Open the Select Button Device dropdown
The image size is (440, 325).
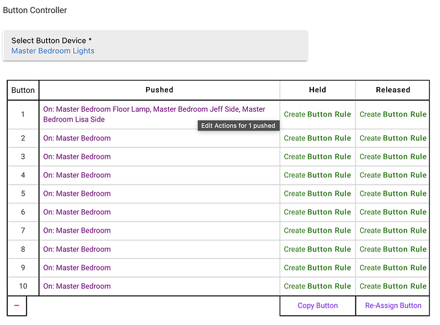pyautogui.click(x=155, y=45)
